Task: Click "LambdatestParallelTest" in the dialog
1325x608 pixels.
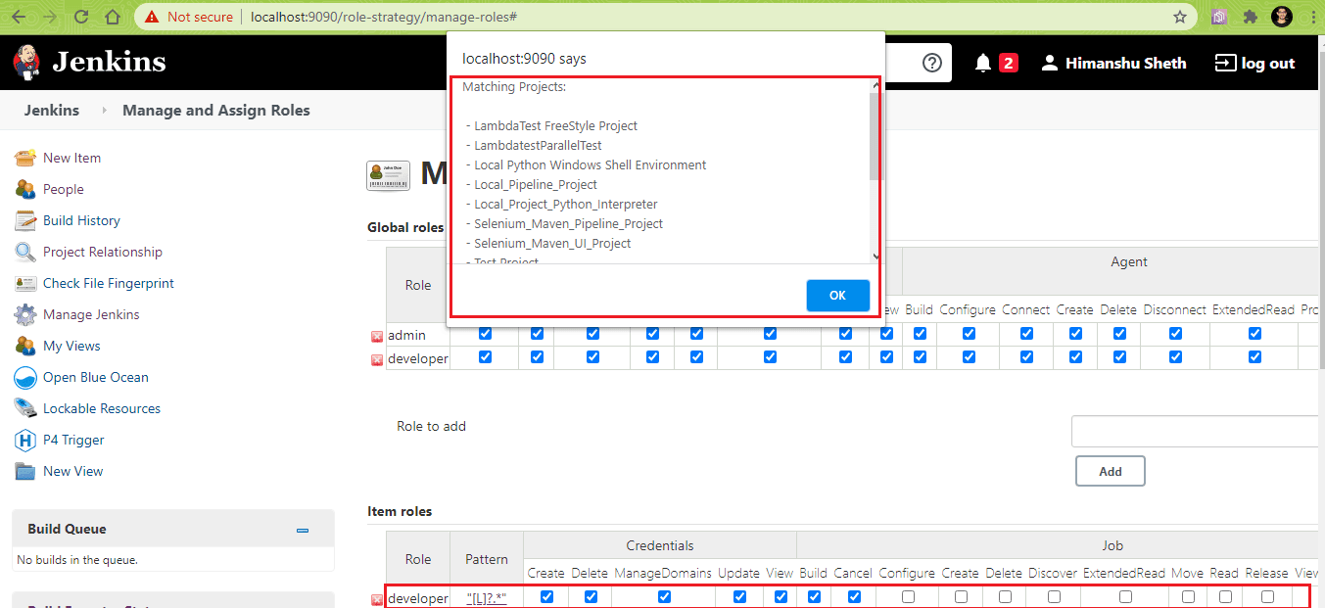Action: [538, 146]
